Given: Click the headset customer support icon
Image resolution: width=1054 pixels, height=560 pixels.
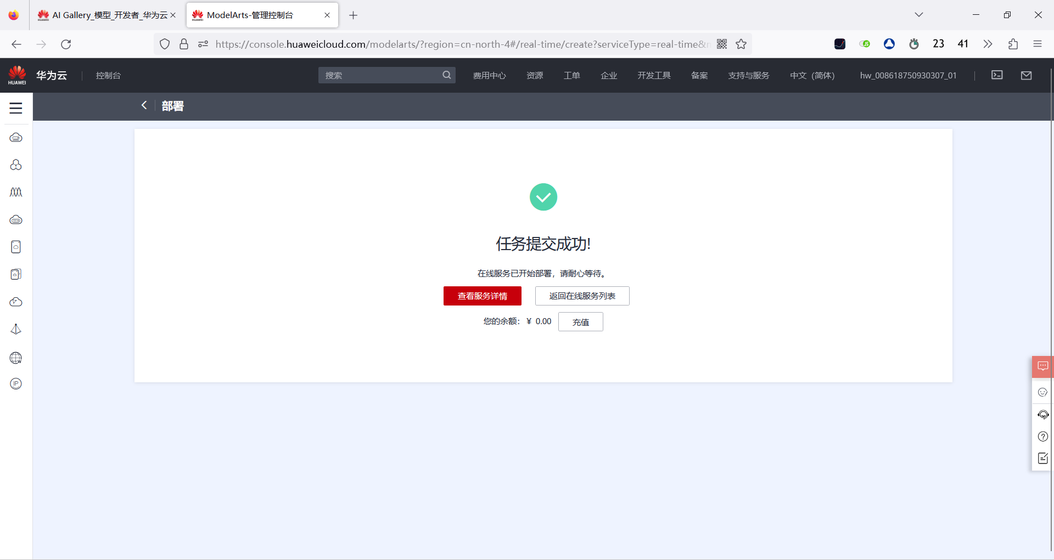Looking at the screenshot, I should pyautogui.click(x=1043, y=415).
